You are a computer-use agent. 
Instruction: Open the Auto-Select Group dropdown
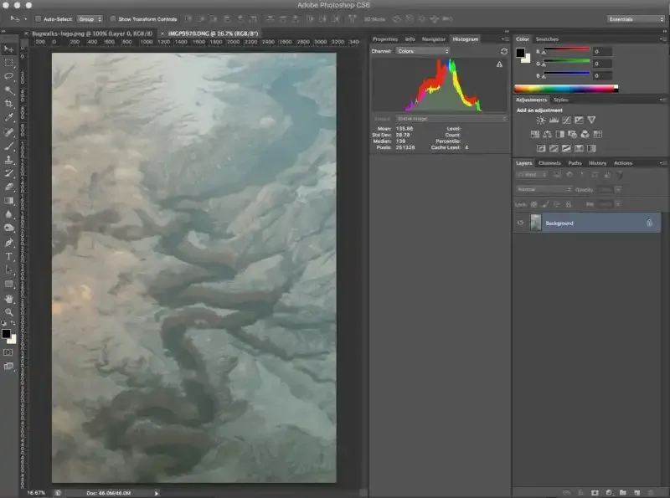pos(90,18)
